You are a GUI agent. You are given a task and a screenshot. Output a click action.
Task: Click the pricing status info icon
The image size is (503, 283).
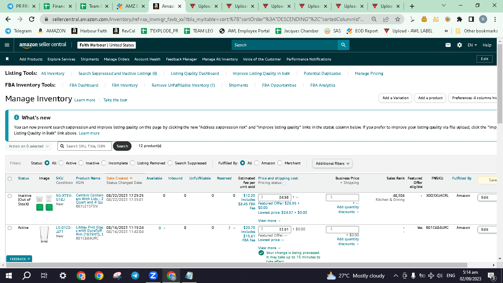(x=284, y=183)
